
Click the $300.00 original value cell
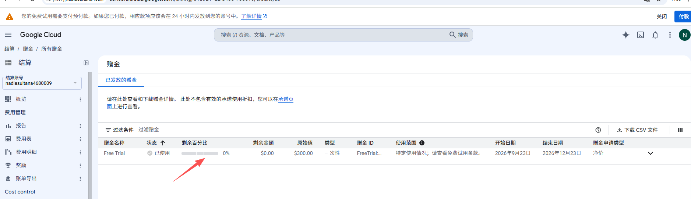pyautogui.click(x=303, y=153)
